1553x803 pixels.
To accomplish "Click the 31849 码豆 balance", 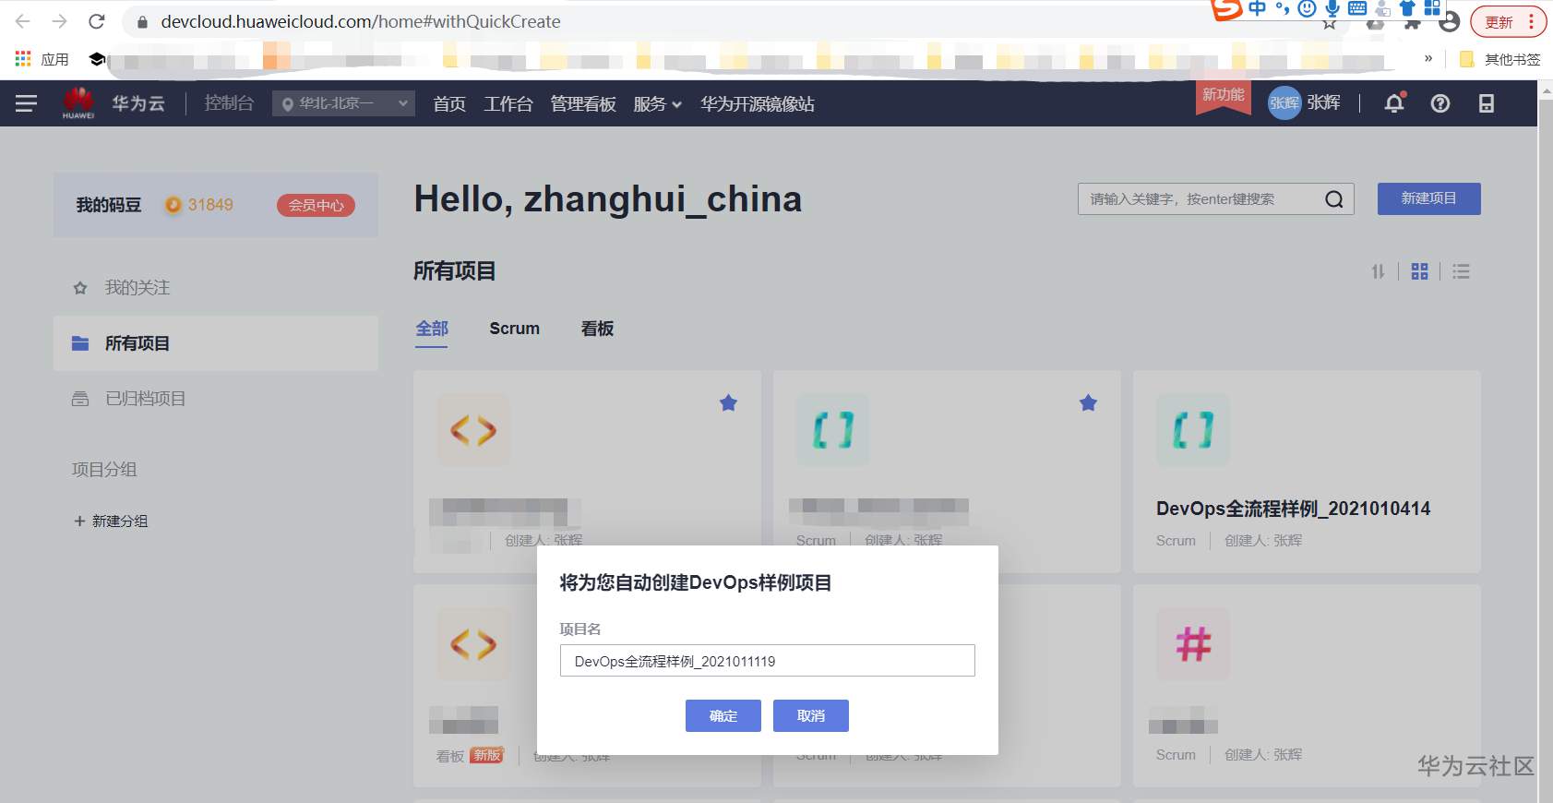I will coord(210,205).
